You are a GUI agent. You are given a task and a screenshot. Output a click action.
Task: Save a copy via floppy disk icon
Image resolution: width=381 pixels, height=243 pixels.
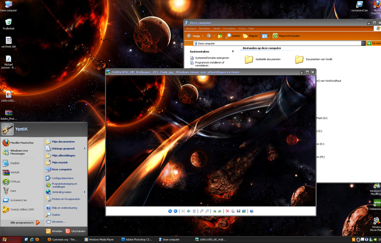(238, 211)
